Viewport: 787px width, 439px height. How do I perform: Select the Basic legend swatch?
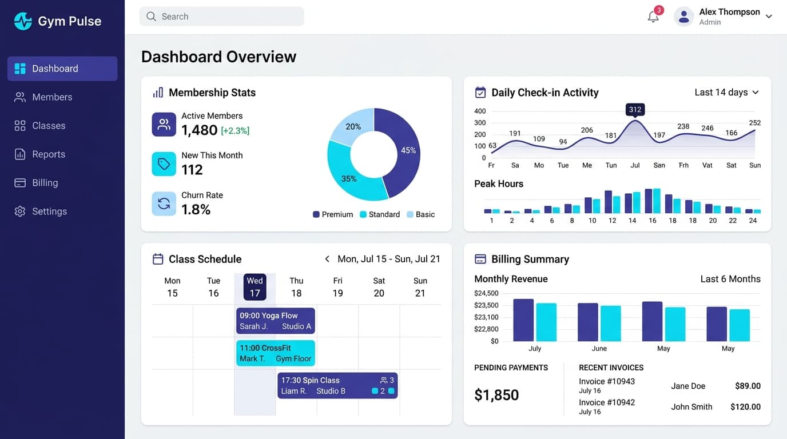(410, 214)
